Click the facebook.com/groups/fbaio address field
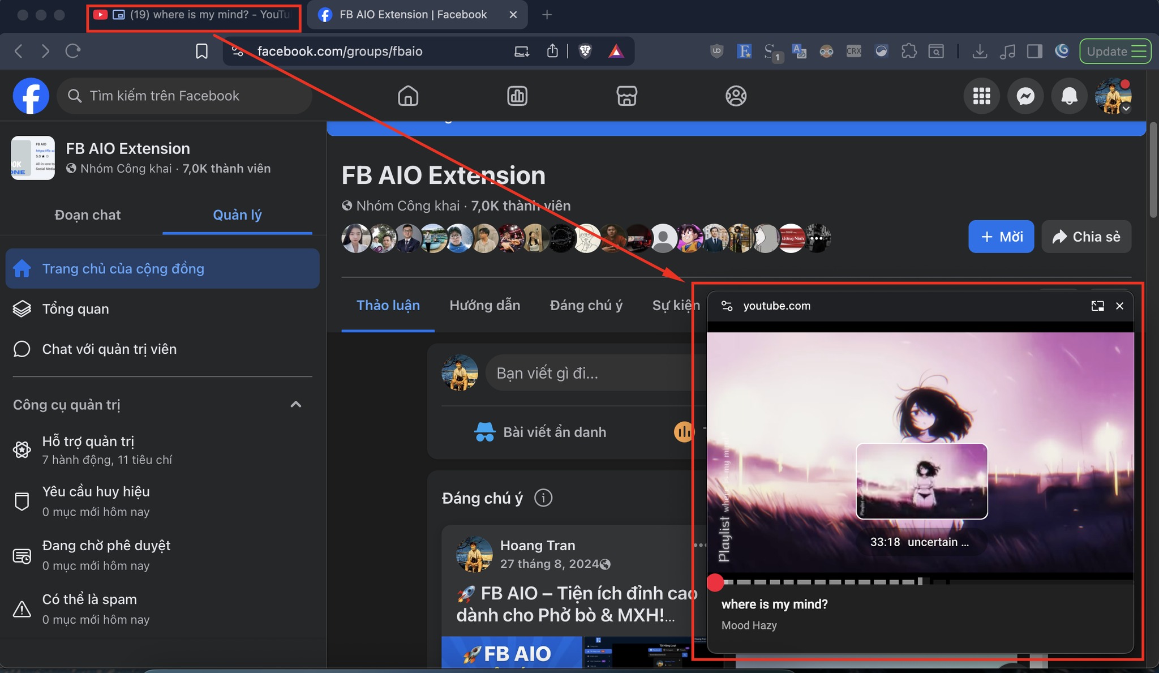This screenshot has height=673, width=1159. click(x=340, y=52)
